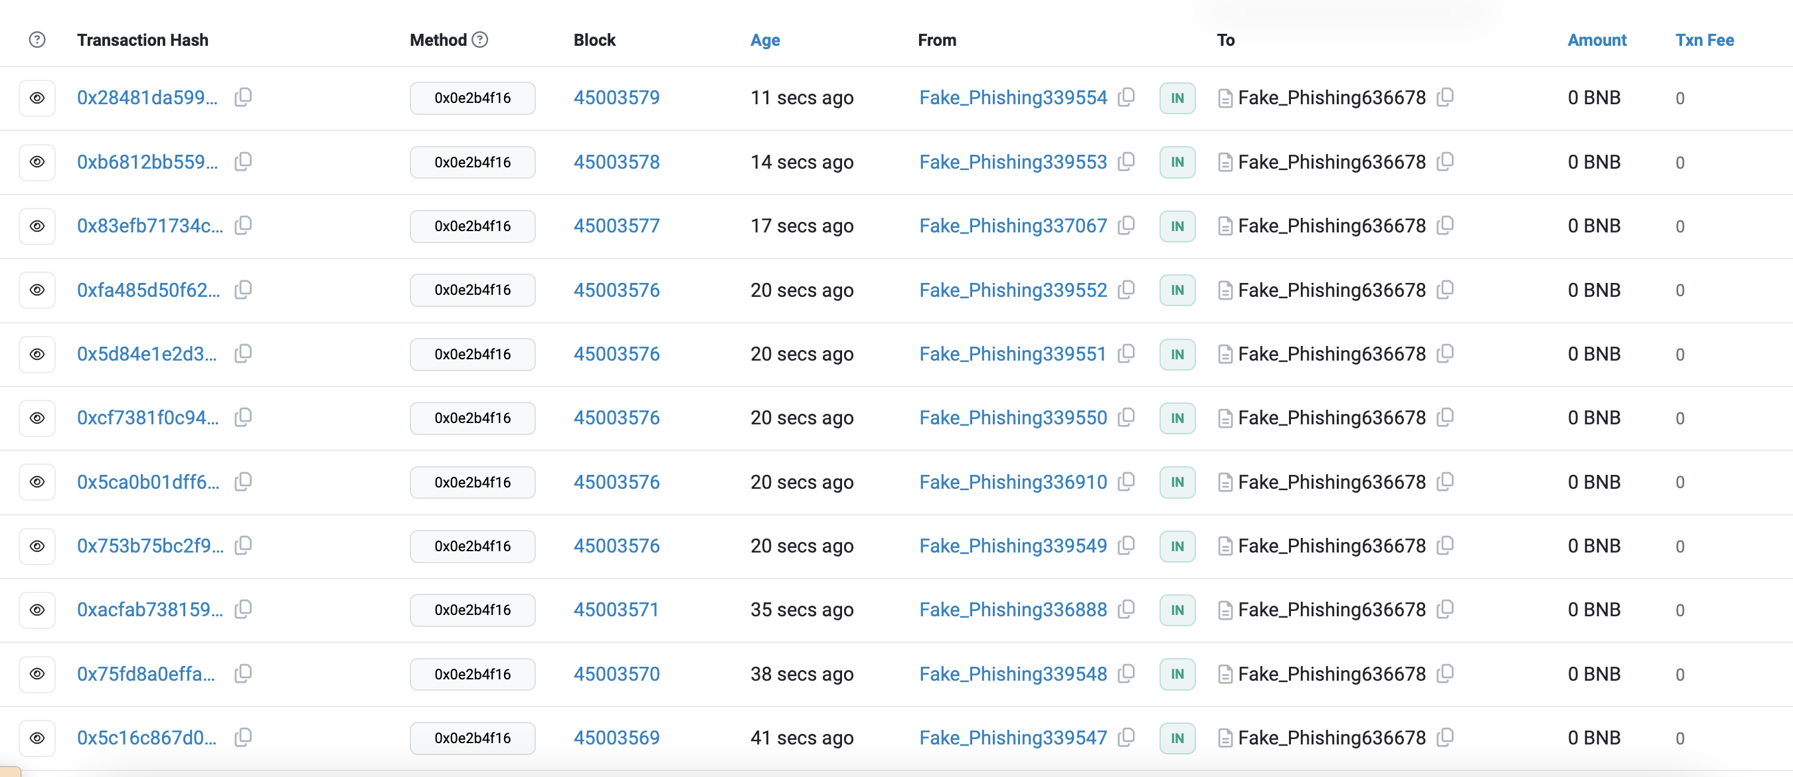This screenshot has height=777, width=1793.
Task: Copy Fake_Phishing339549 sender address
Action: (x=1126, y=546)
